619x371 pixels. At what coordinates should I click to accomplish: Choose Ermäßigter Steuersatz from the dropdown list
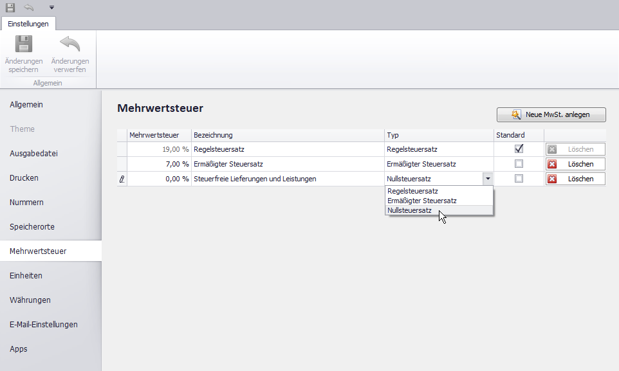pos(439,201)
